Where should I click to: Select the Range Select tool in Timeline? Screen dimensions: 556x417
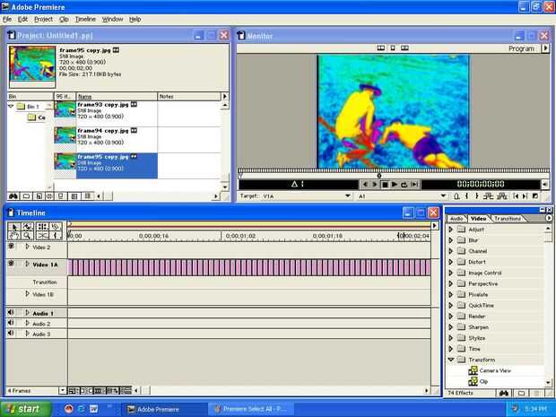(28, 227)
